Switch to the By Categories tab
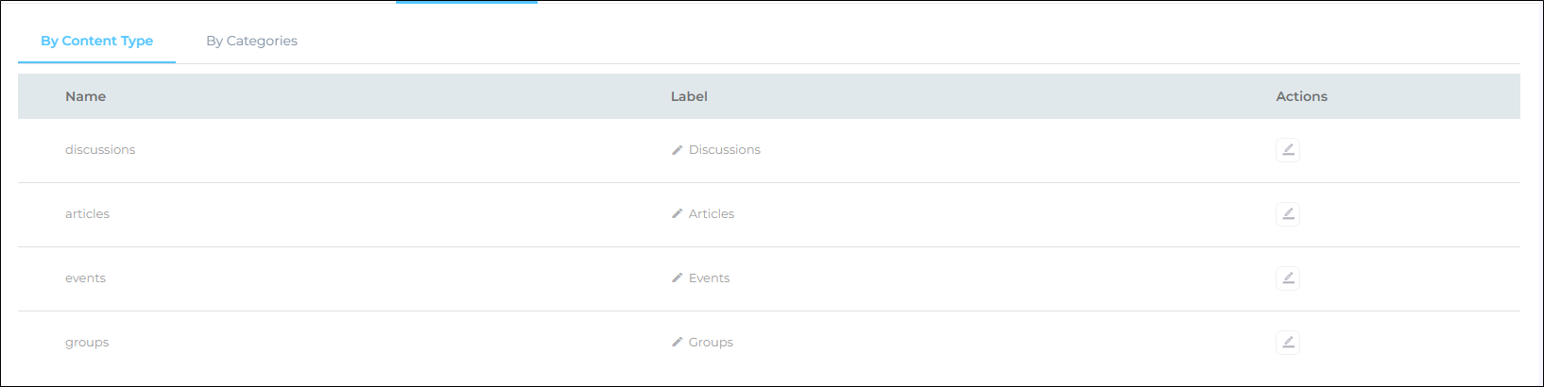 (x=251, y=41)
